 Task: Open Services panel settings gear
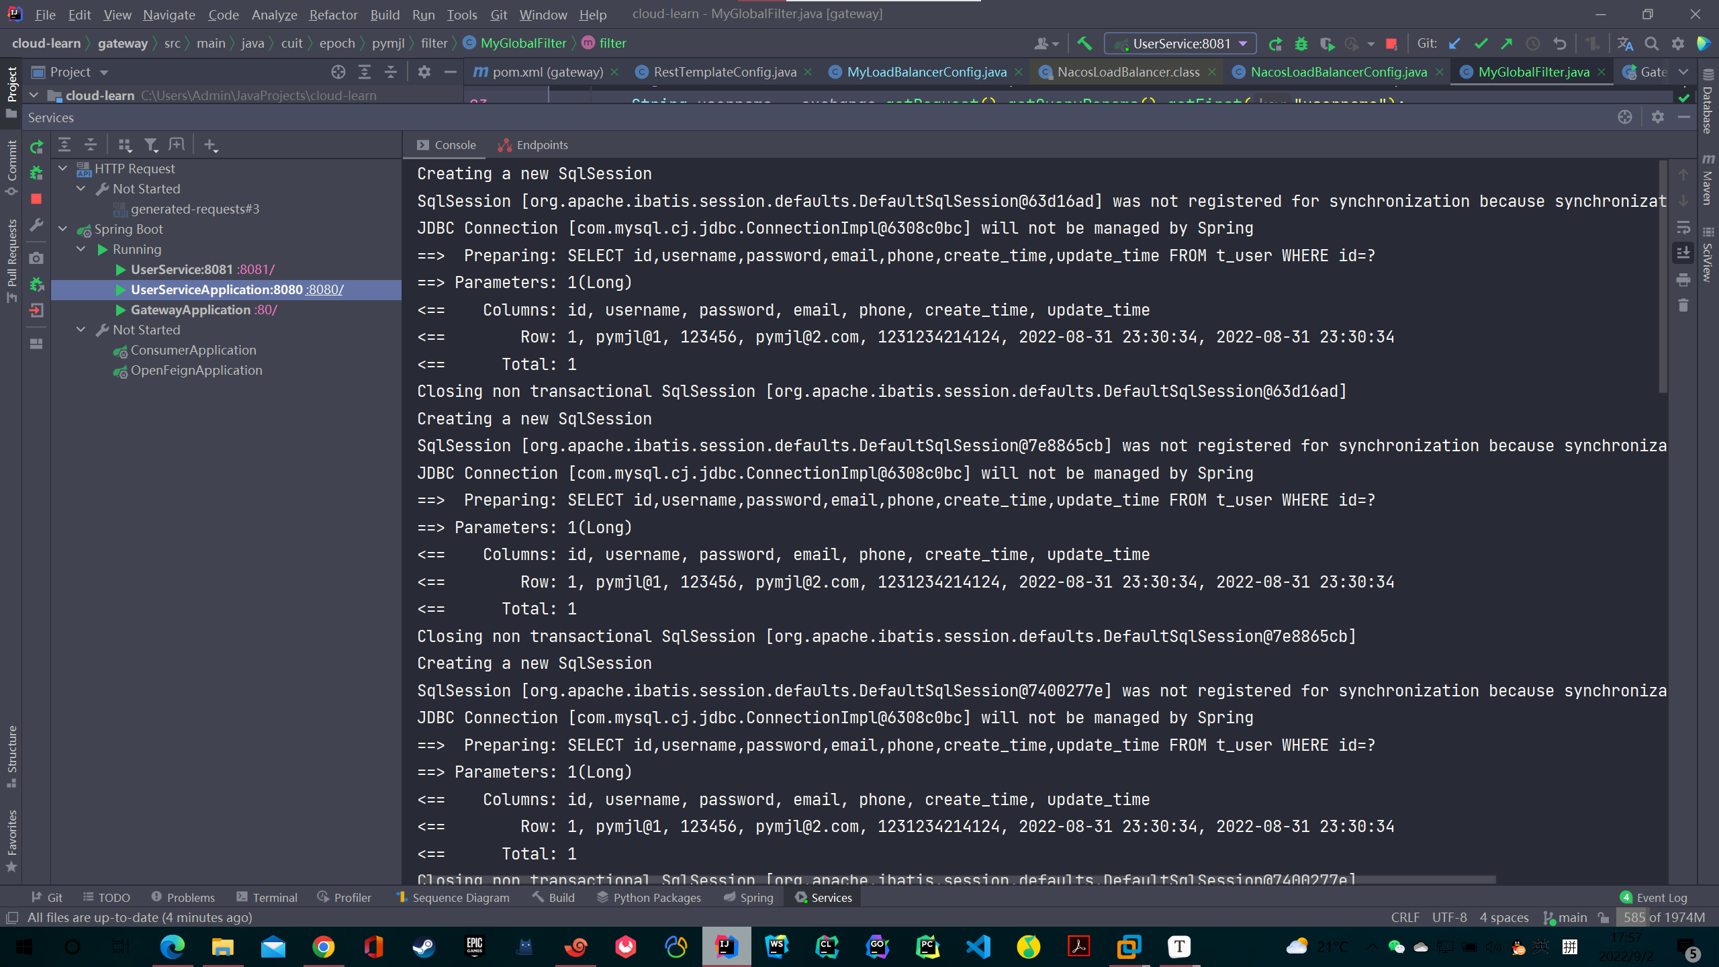pos(1658,117)
